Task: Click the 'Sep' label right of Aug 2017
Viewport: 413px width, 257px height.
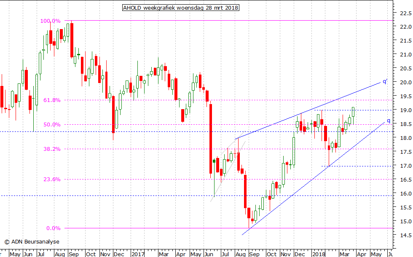Action: tap(254, 254)
